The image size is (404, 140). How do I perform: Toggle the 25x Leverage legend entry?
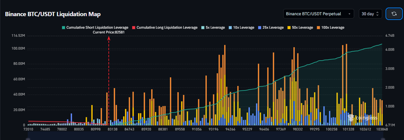coord(271,27)
